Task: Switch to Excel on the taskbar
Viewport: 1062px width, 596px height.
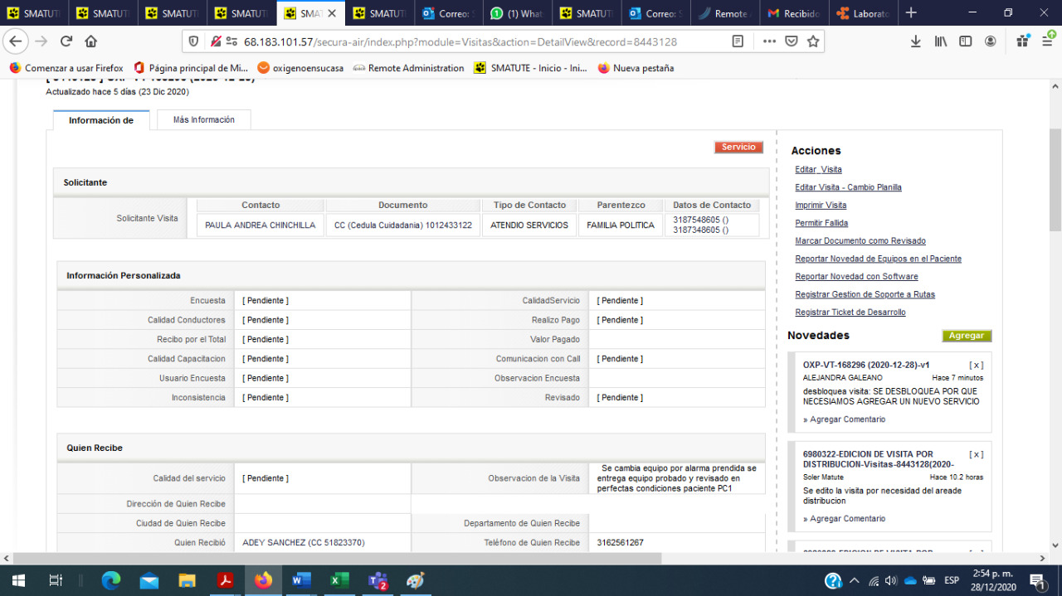Action: click(x=339, y=580)
